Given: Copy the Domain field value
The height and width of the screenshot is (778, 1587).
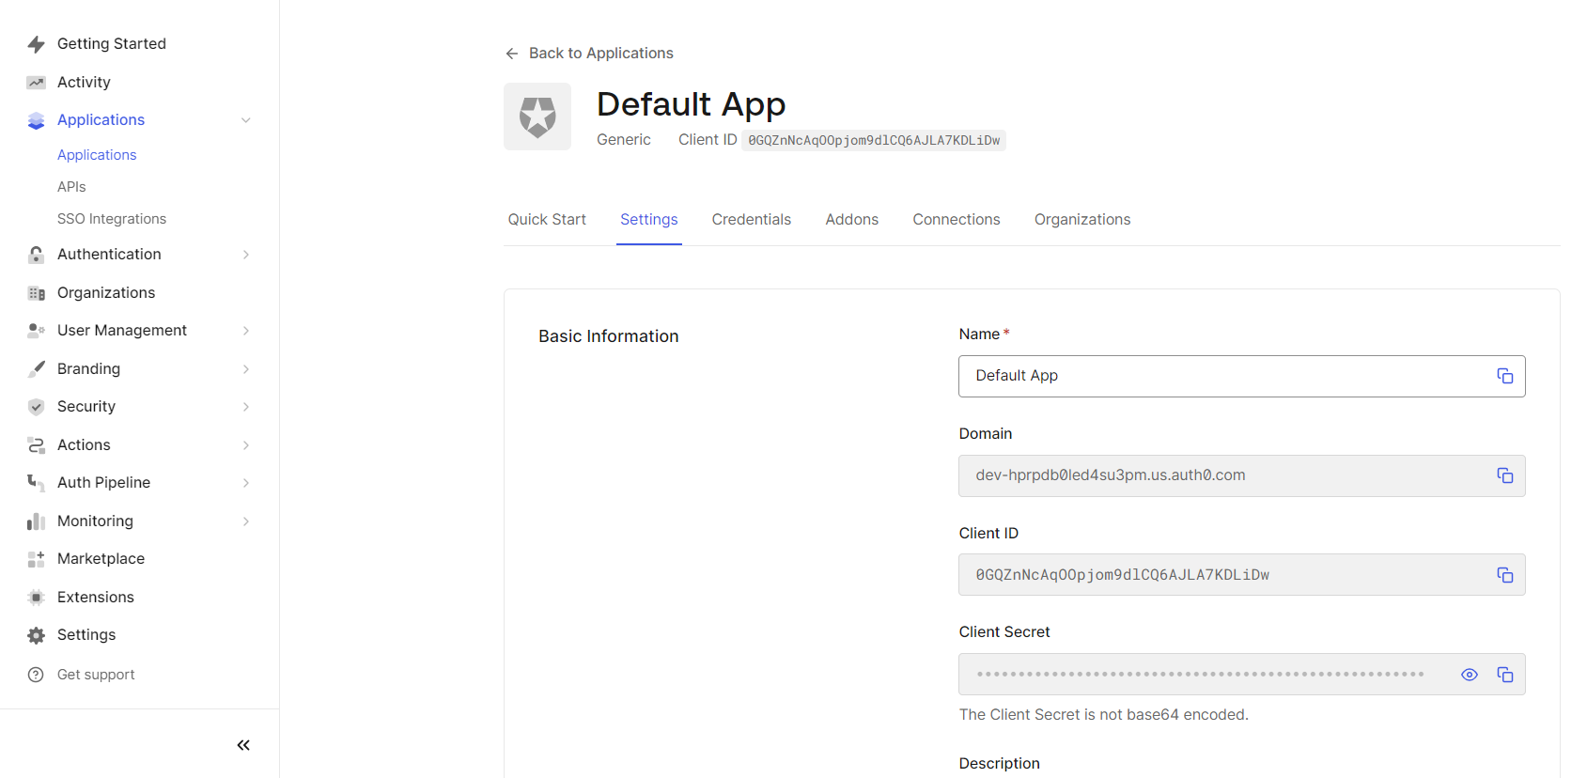Looking at the screenshot, I should pyautogui.click(x=1504, y=475).
